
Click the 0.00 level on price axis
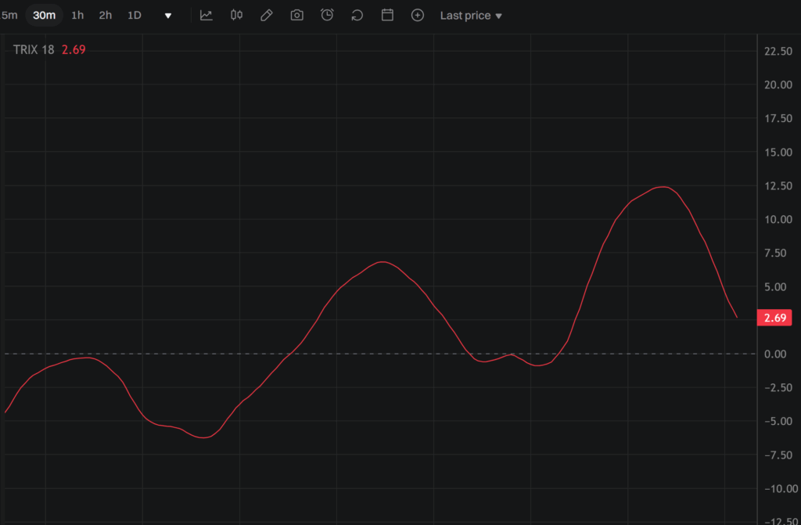[774, 354]
